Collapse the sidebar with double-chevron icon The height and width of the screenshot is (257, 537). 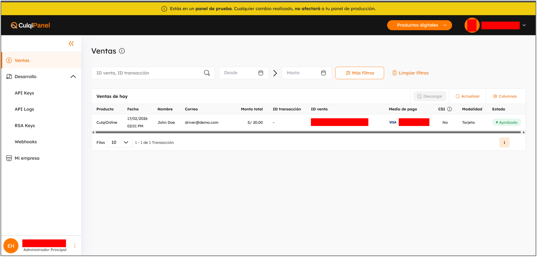point(71,43)
